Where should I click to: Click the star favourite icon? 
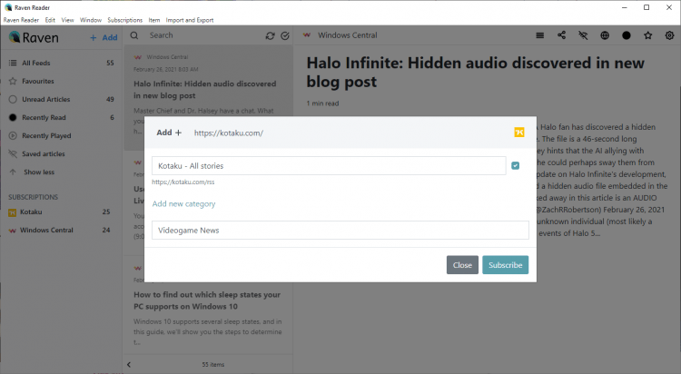point(648,35)
